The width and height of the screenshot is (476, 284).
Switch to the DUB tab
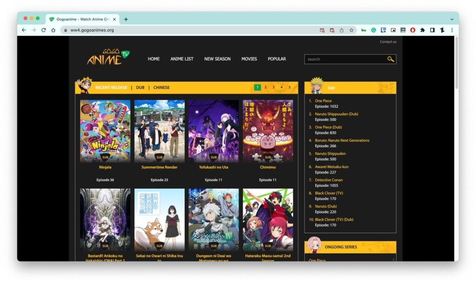click(140, 87)
